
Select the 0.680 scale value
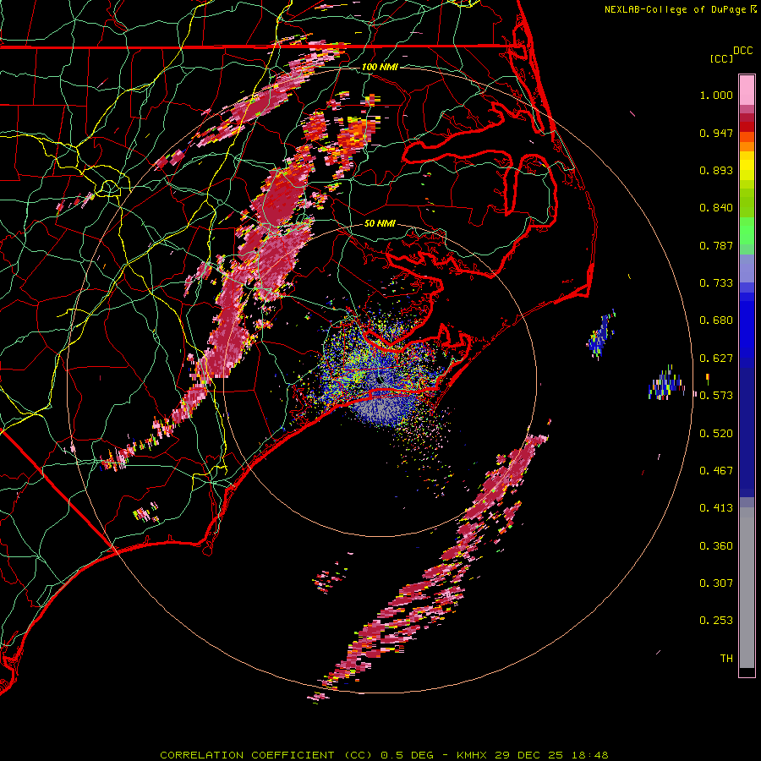click(x=716, y=320)
